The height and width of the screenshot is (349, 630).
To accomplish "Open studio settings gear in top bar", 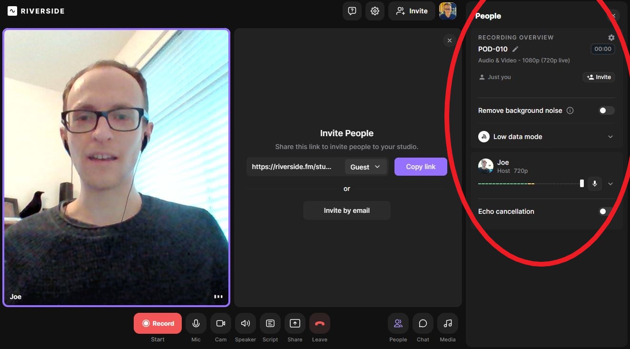I will tap(374, 10).
